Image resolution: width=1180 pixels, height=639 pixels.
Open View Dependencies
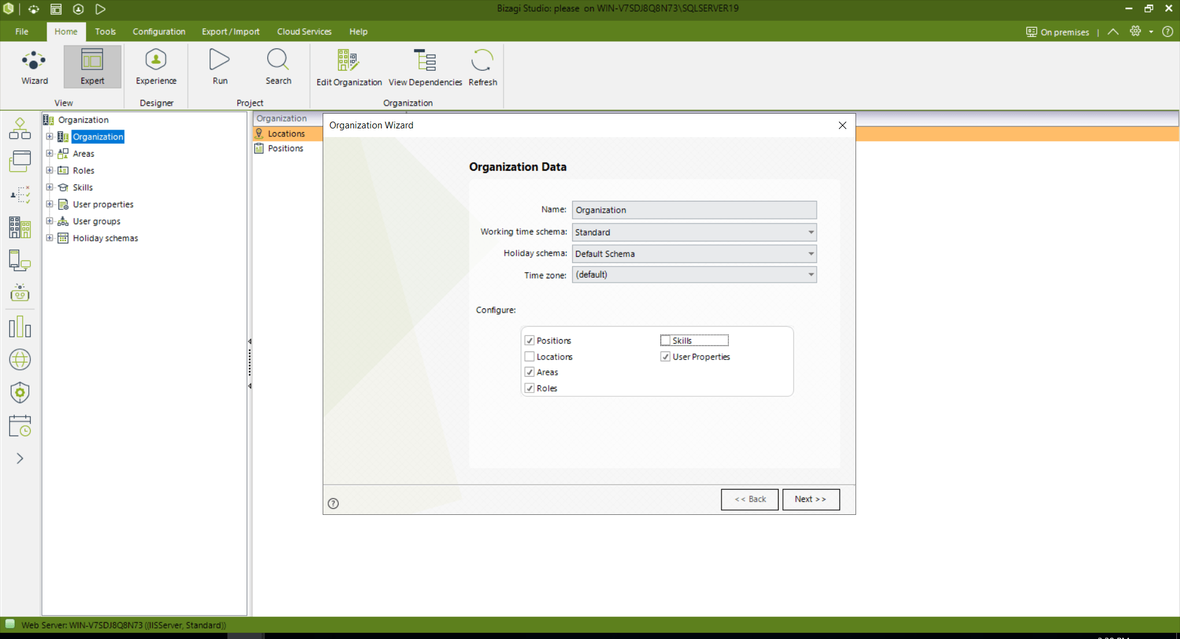425,68
